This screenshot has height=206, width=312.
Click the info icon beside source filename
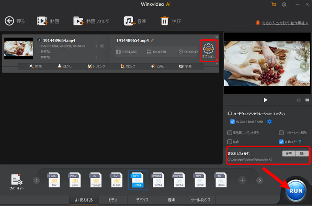(x=39, y=40)
